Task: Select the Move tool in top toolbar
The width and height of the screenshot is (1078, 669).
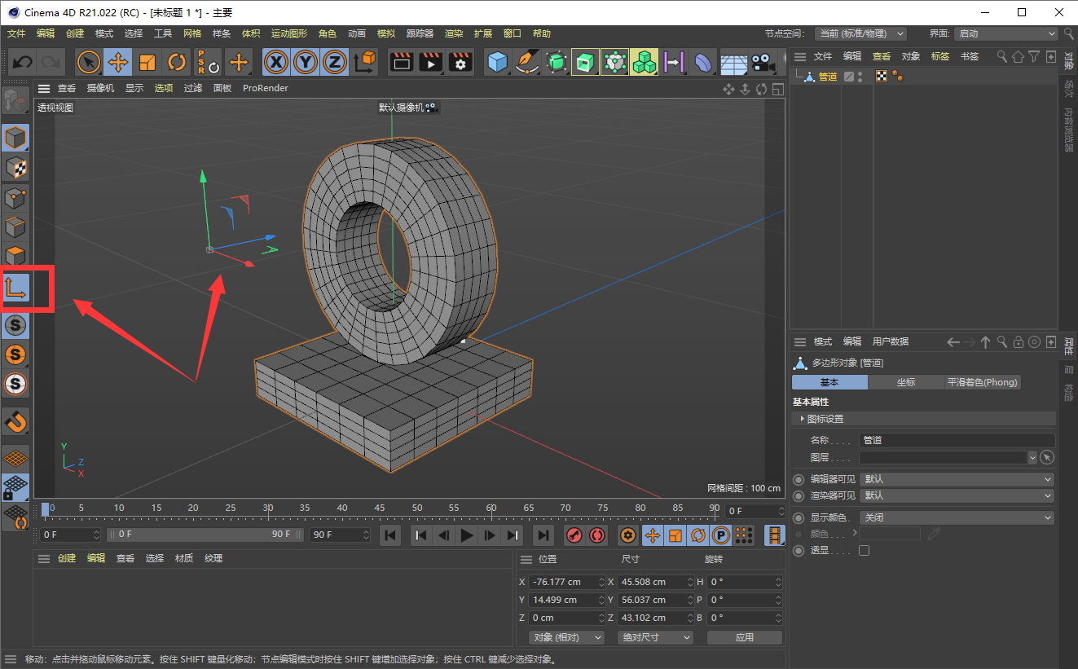Action: (118, 62)
